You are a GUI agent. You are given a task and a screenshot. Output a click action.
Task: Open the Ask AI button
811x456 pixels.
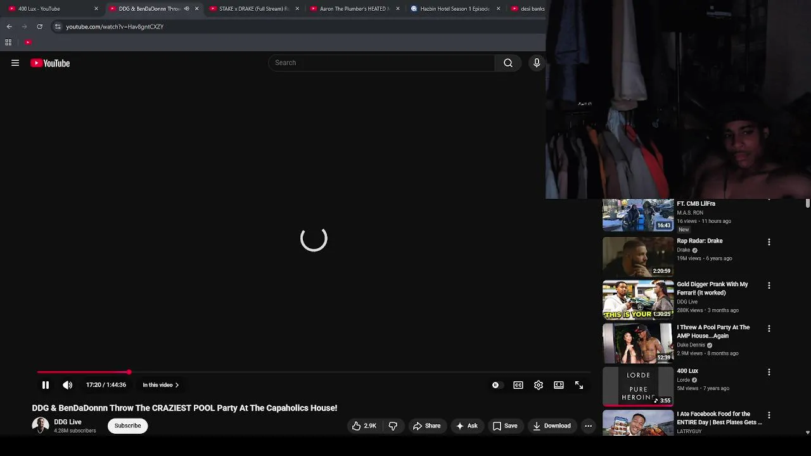[467, 426]
